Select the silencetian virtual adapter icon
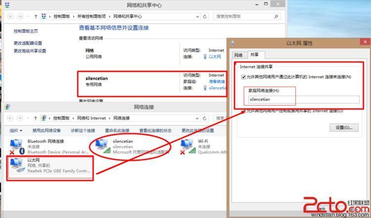The image size is (371, 218). pos(103,146)
